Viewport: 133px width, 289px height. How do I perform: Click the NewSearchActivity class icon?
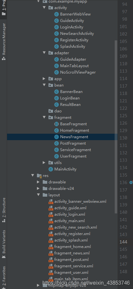pyautogui.click(x=57, y=34)
